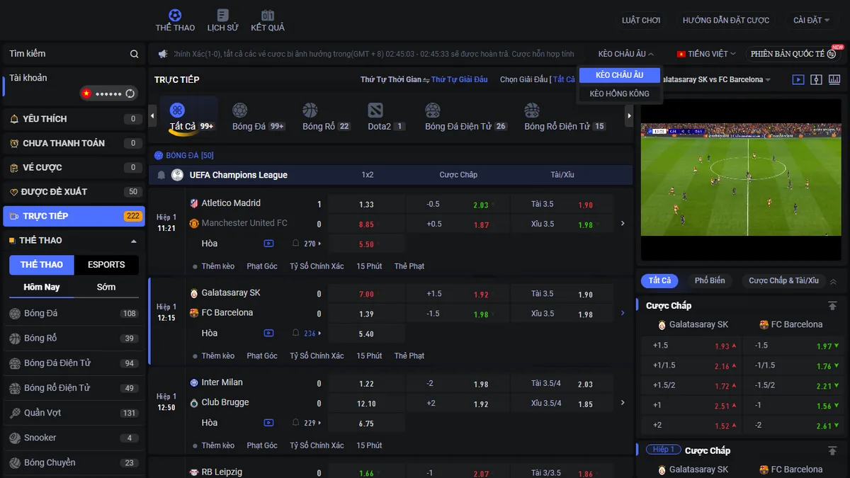Viewport: 850px width, 478px height.
Task: Switch the sidebar toggle to ESPORTS
Action: pos(106,265)
